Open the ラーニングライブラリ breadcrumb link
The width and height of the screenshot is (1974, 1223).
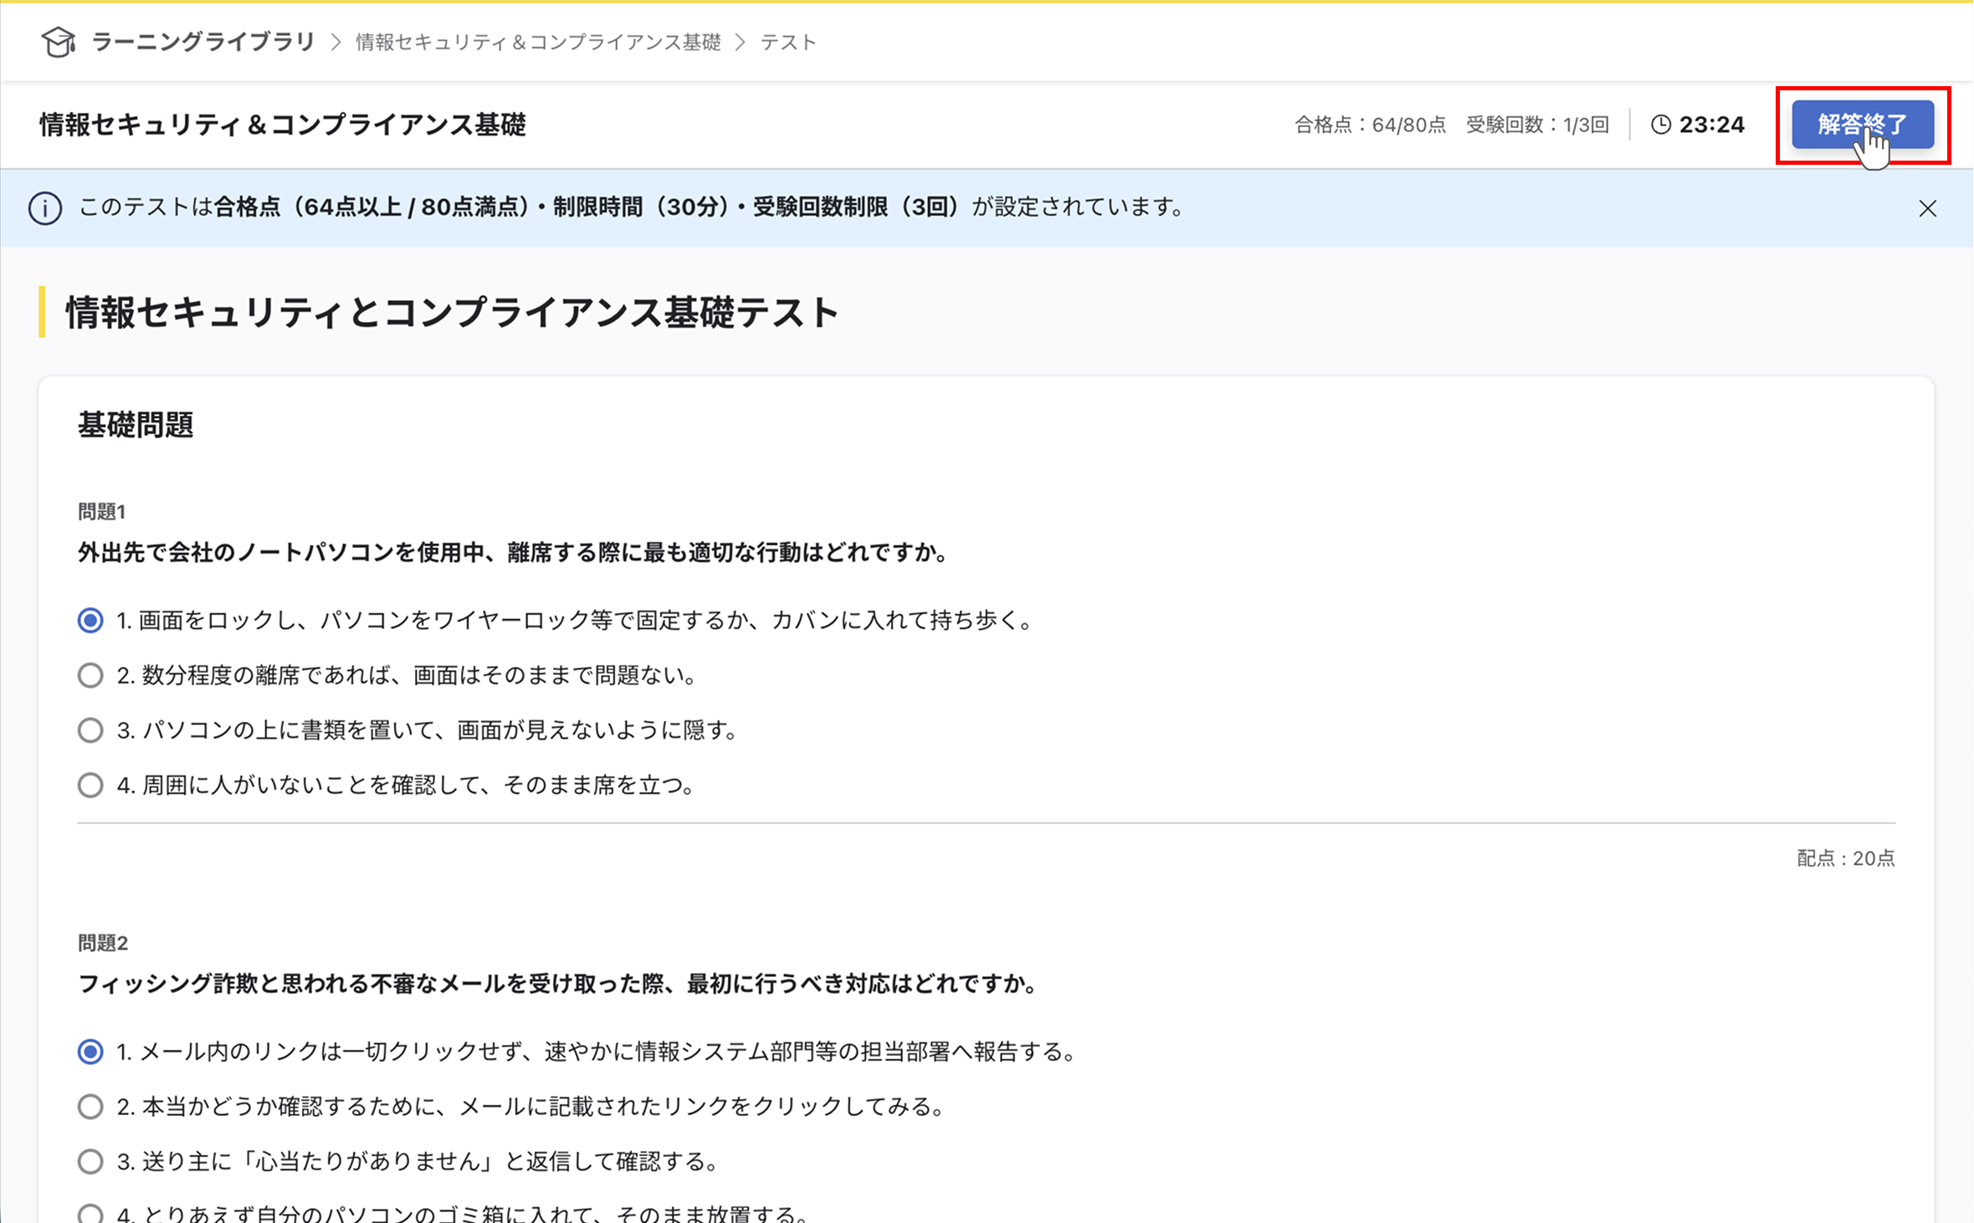(x=204, y=41)
